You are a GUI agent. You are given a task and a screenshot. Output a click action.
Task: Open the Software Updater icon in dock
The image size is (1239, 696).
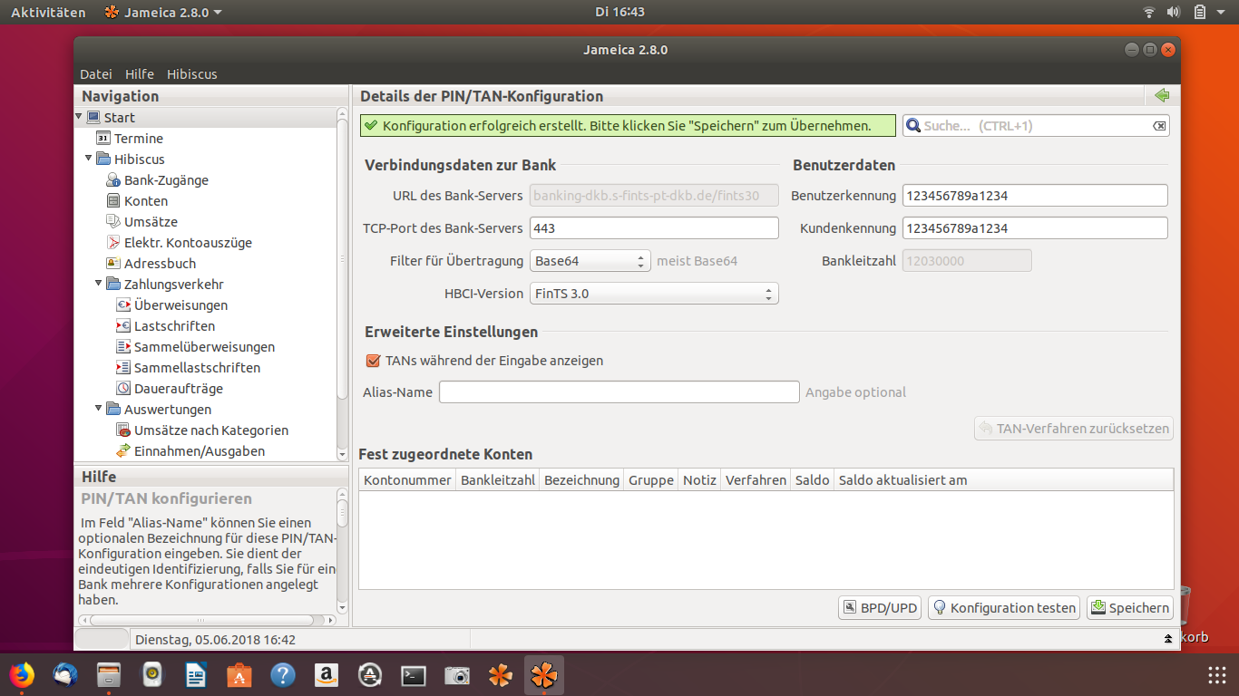pyautogui.click(x=370, y=675)
